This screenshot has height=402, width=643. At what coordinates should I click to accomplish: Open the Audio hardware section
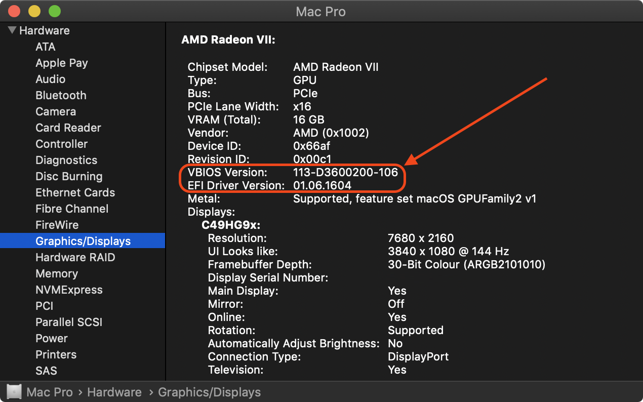51,79
